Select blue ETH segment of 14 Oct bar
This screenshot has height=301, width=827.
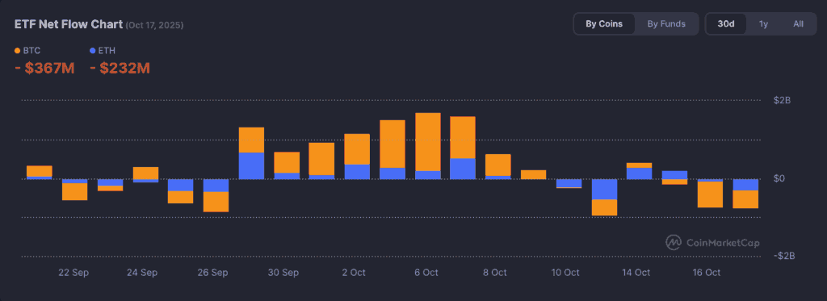point(640,173)
